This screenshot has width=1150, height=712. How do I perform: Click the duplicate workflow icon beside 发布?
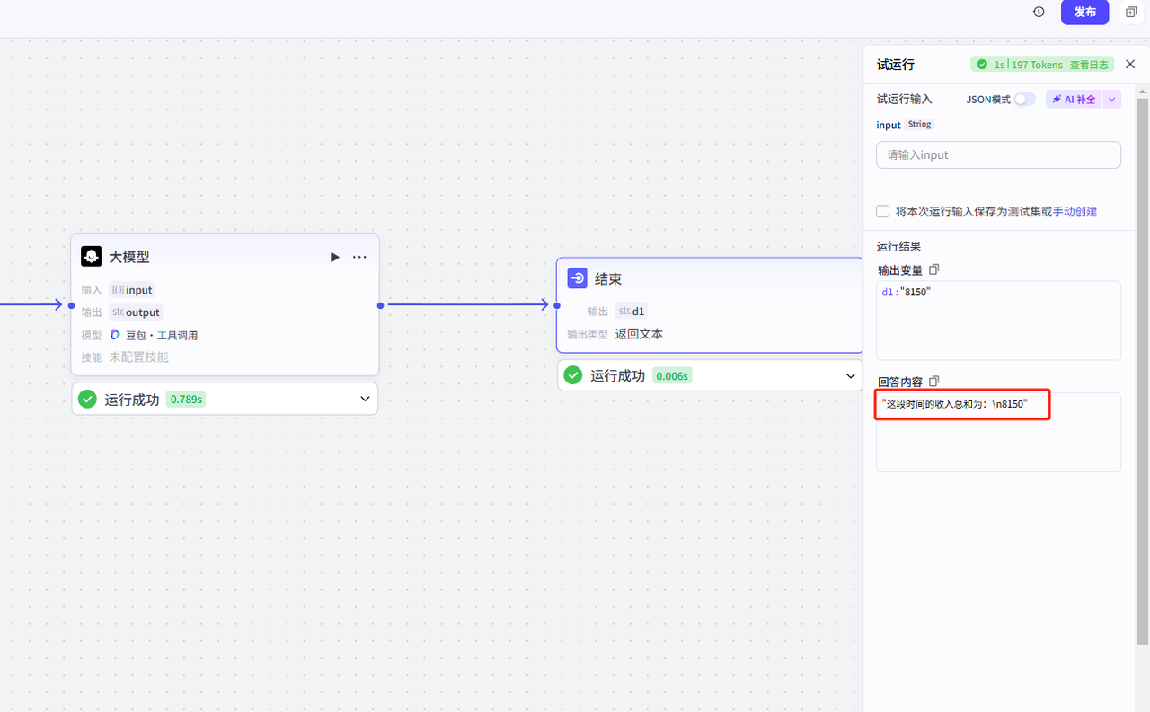pos(1131,13)
